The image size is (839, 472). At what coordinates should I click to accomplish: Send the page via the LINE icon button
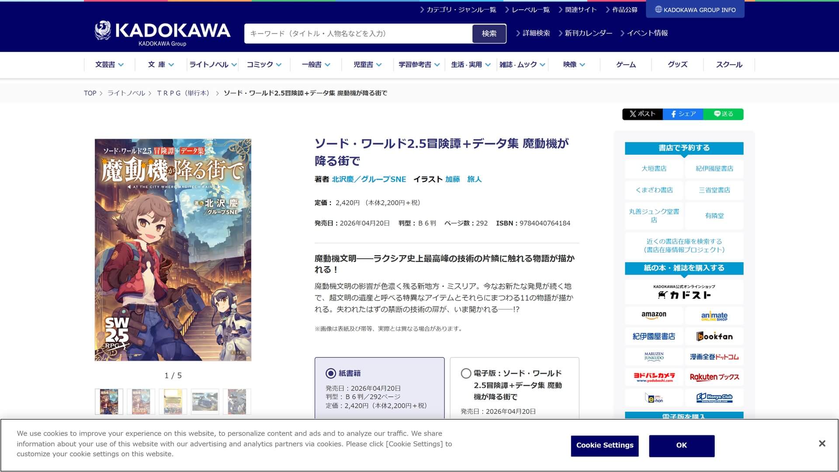[723, 114]
